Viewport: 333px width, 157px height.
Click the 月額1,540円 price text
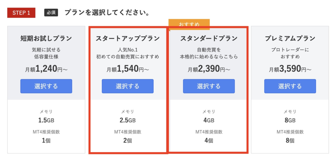click(127, 69)
